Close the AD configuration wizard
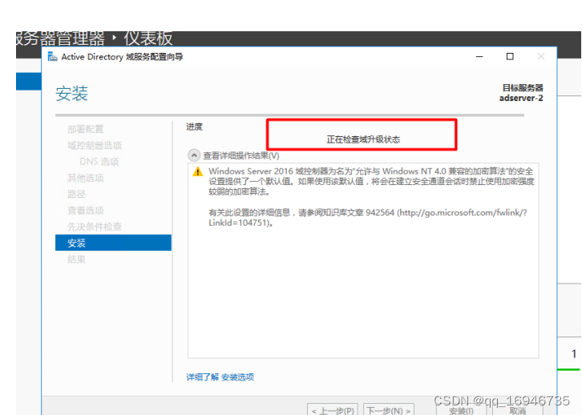 (x=541, y=57)
